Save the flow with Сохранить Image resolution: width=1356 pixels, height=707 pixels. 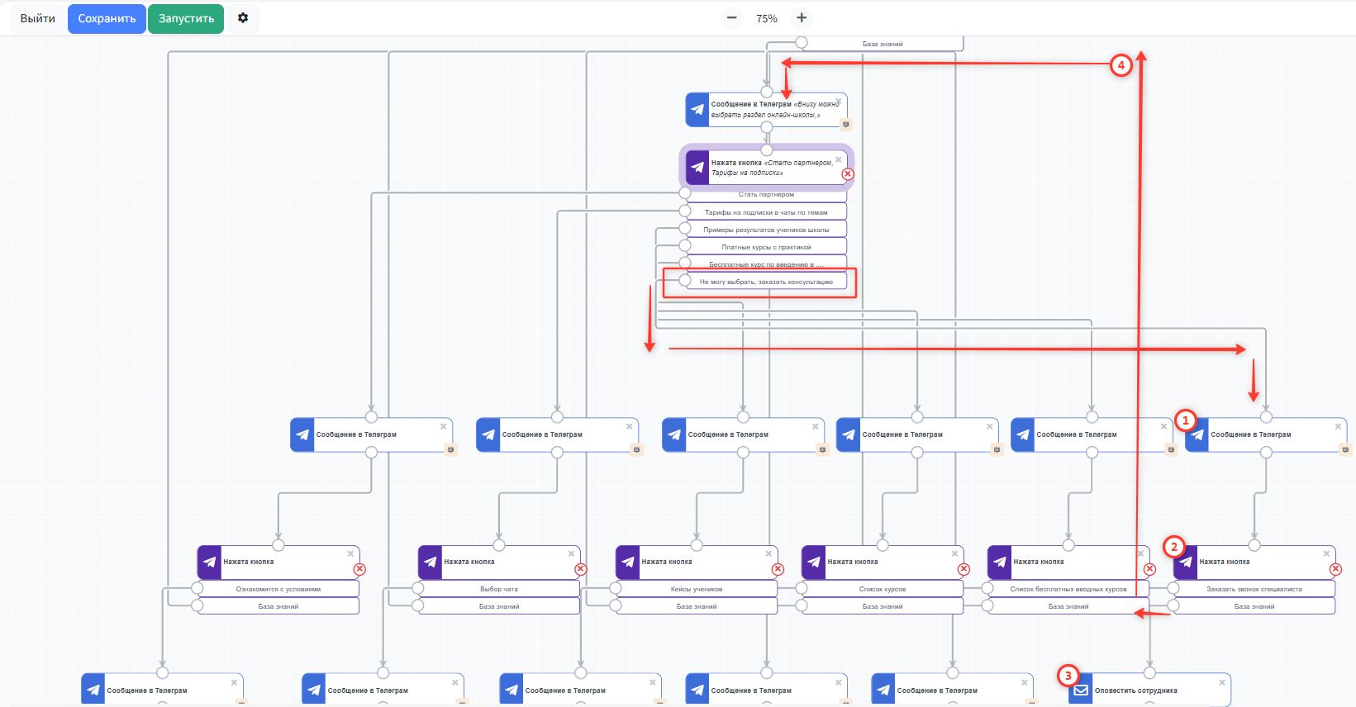click(x=107, y=18)
